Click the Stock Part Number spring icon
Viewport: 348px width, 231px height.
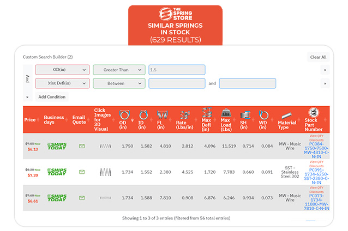pos(314,112)
